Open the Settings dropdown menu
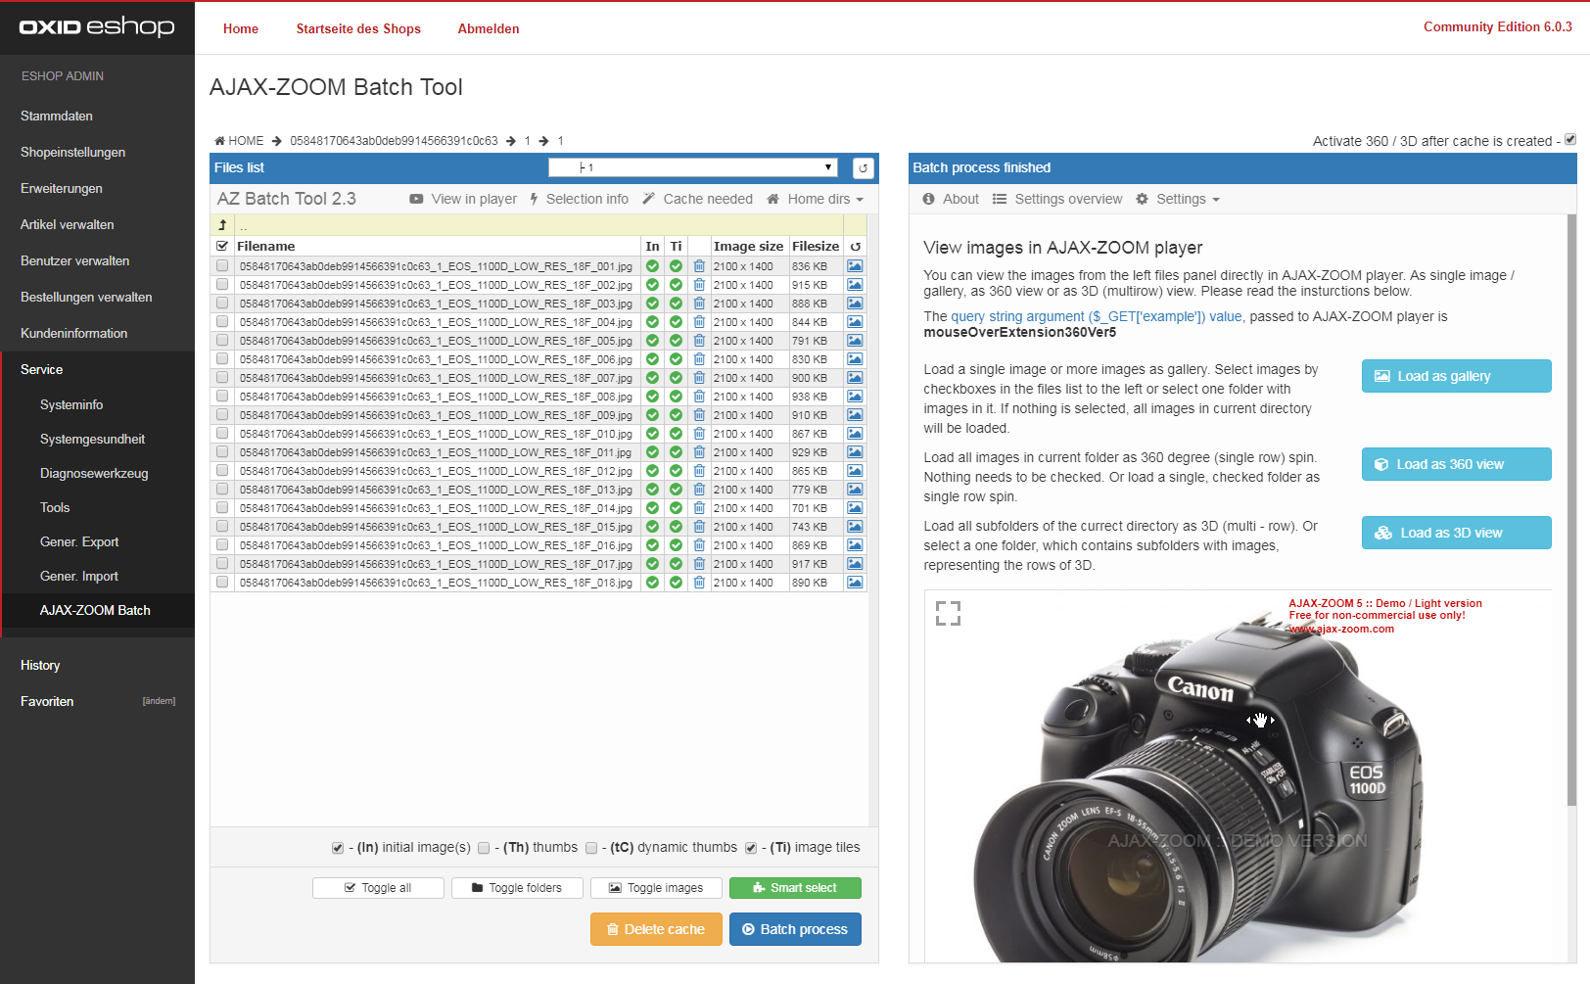The height and width of the screenshot is (984, 1590). [x=1178, y=199]
